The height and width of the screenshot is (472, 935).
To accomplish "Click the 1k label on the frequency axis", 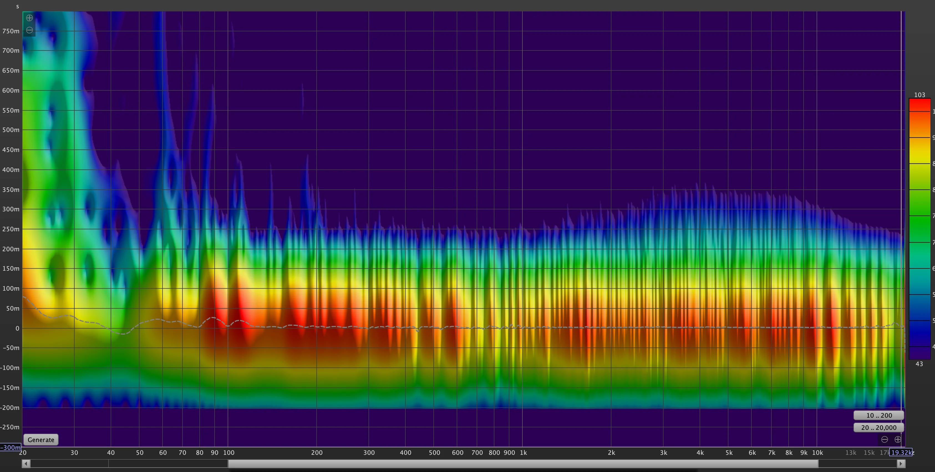I will tap(523, 453).
